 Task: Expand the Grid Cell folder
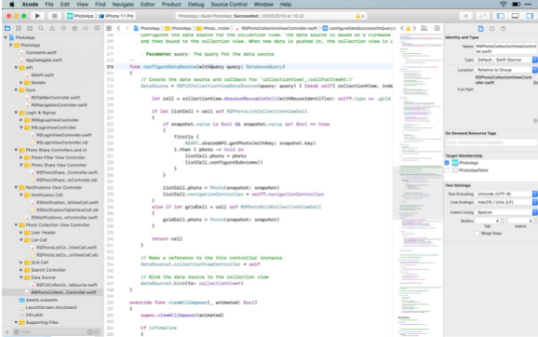coord(21,263)
